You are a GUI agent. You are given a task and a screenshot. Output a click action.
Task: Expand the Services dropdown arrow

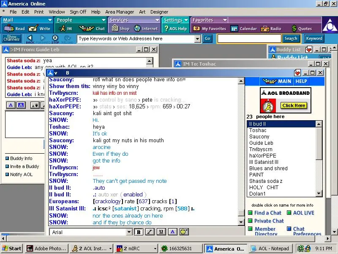[157, 20]
